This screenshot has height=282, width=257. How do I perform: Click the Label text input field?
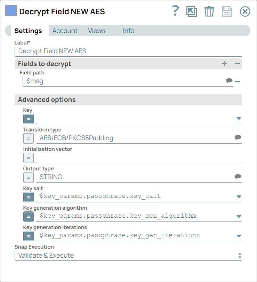point(128,51)
